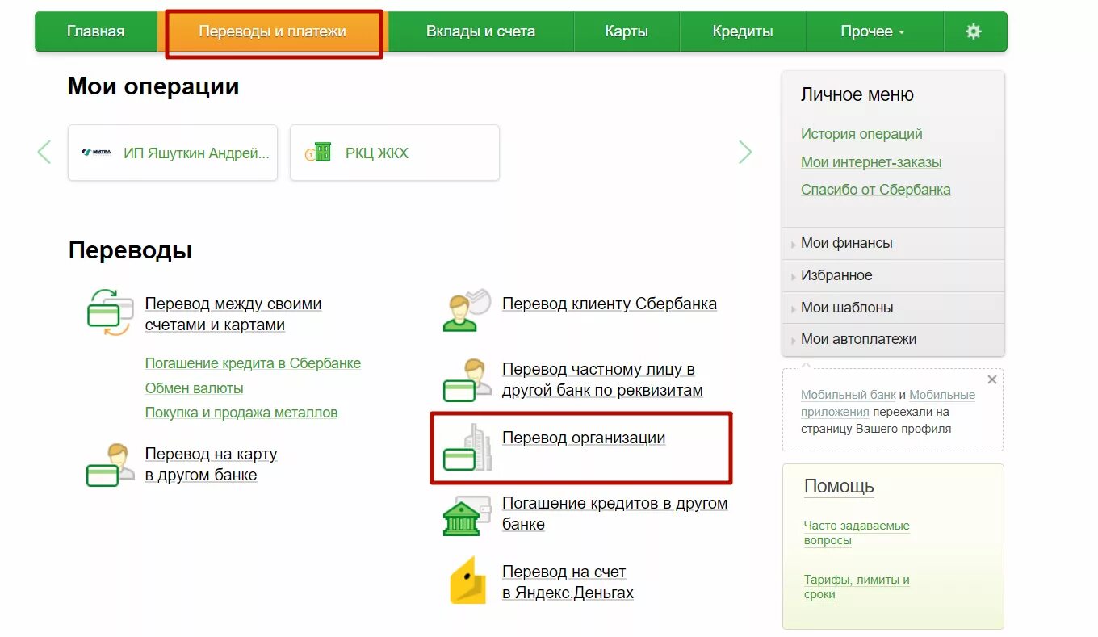The height and width of the screenshot is (637, 1098).
Task: Click the card in other bank icon
Action: pyautogui.click(x=110, y=464)
